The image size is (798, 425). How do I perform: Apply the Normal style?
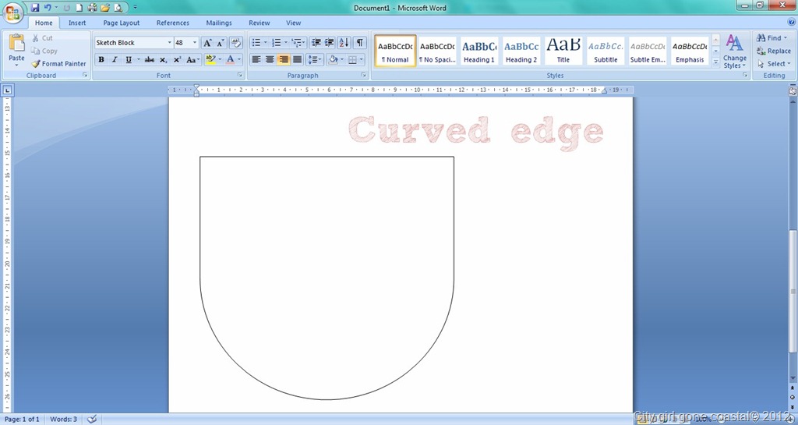(395, 51)
